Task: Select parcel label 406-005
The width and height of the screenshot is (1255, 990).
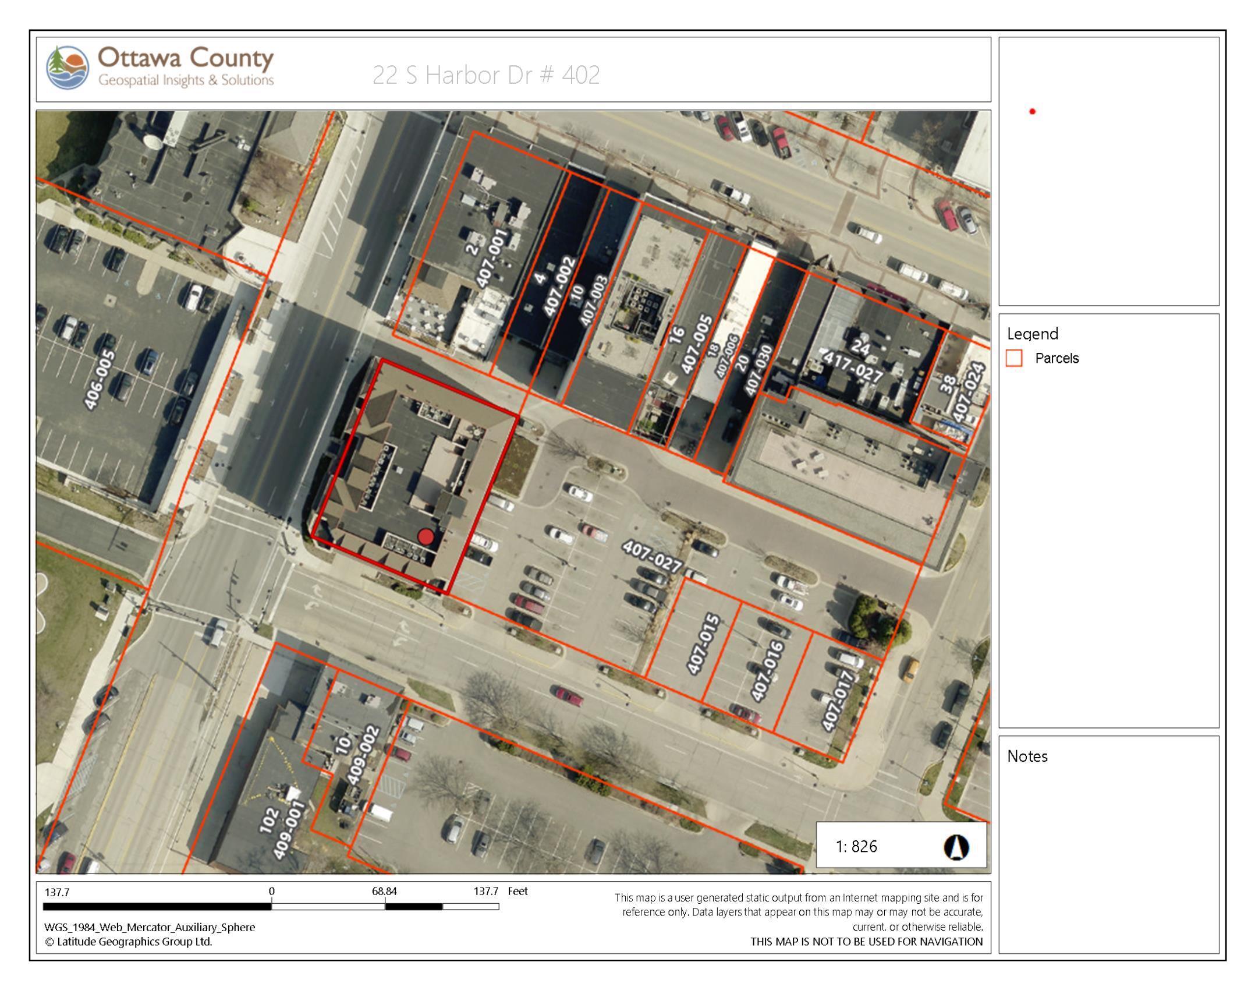Action: (100, 379)
